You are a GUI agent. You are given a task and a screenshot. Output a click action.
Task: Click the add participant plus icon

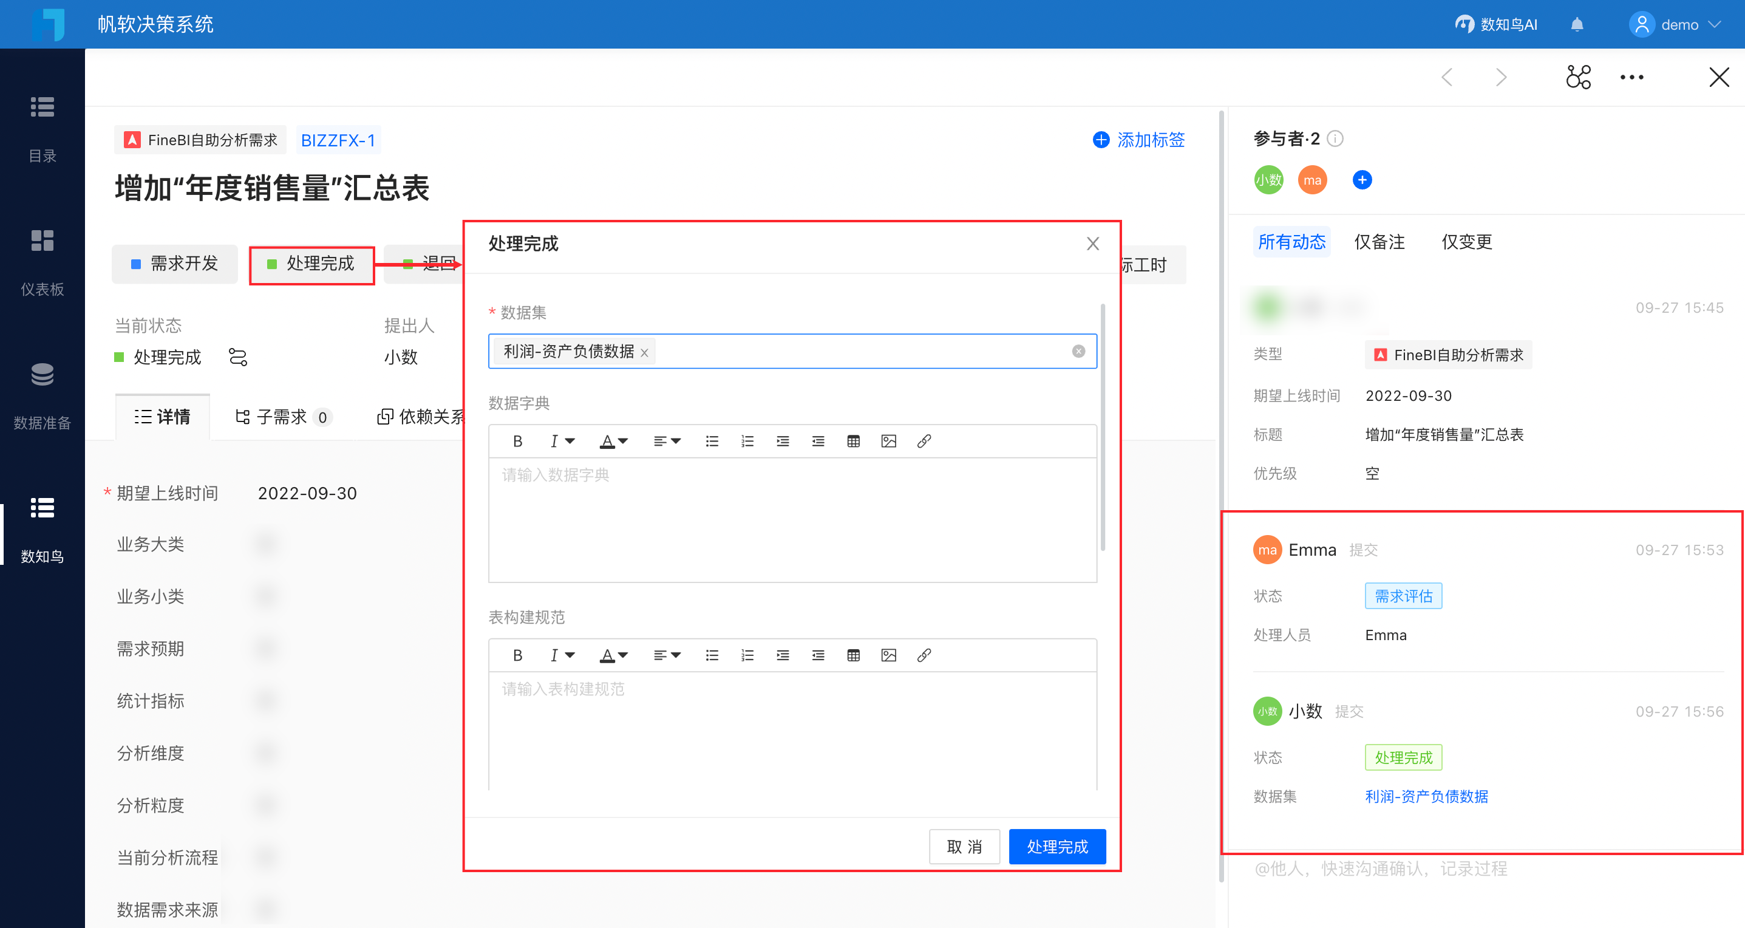(1362, 180)
